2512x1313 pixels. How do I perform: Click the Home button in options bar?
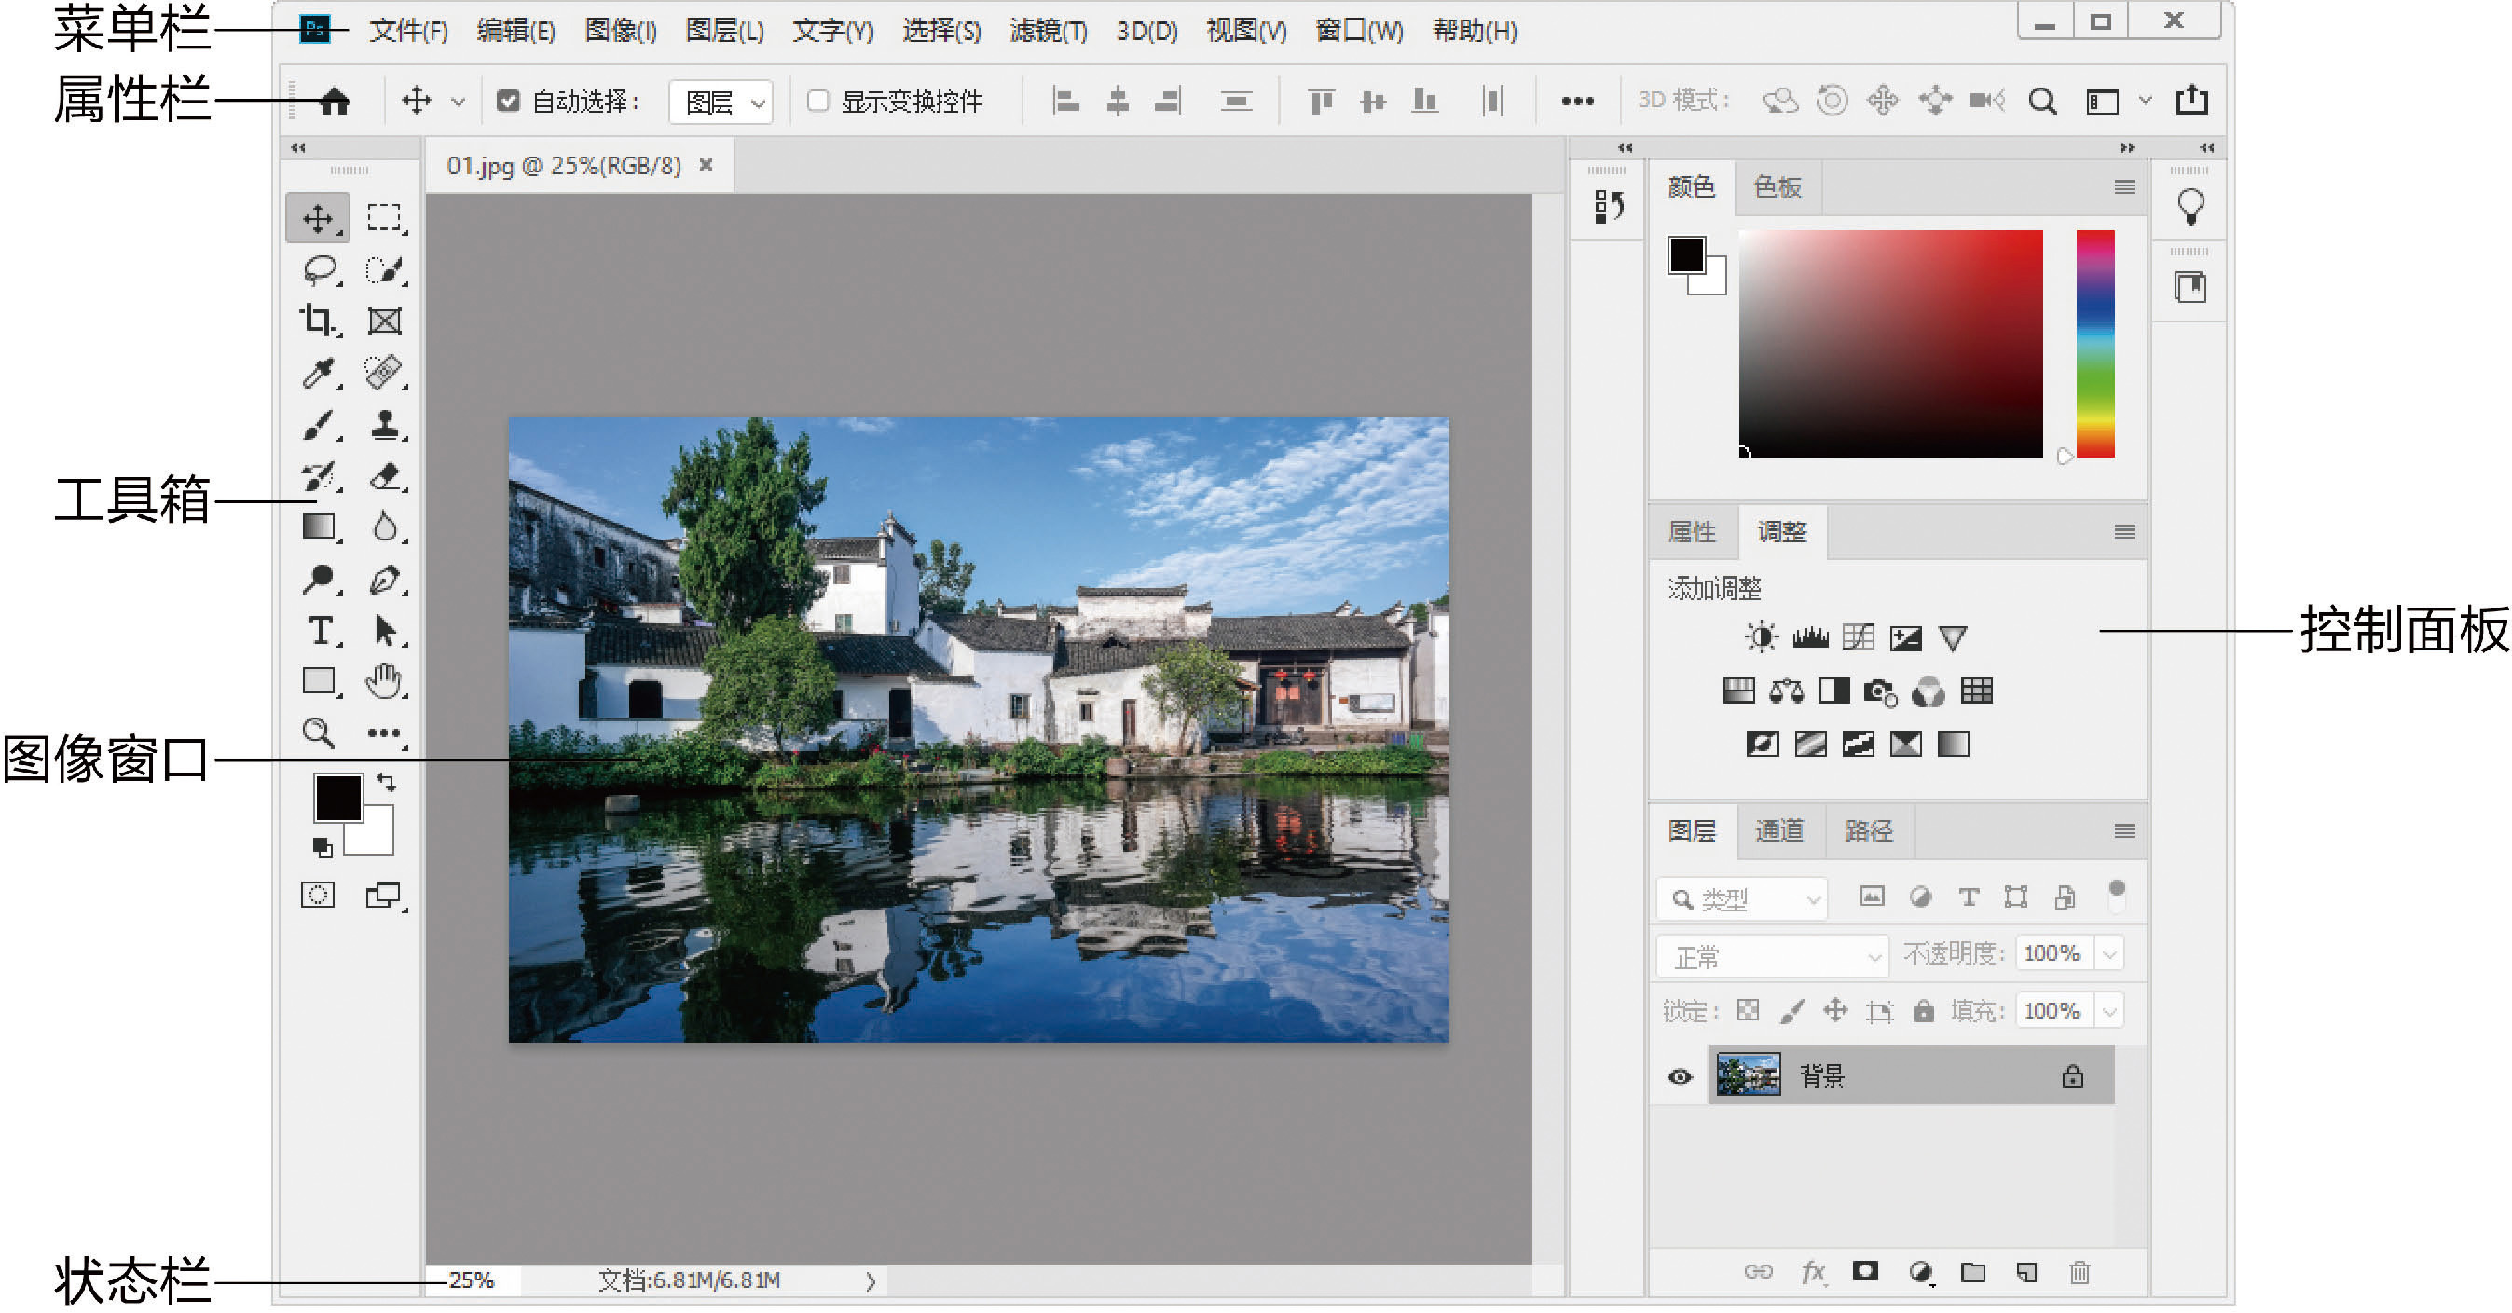pyautogui.click(x=335, y=101)
